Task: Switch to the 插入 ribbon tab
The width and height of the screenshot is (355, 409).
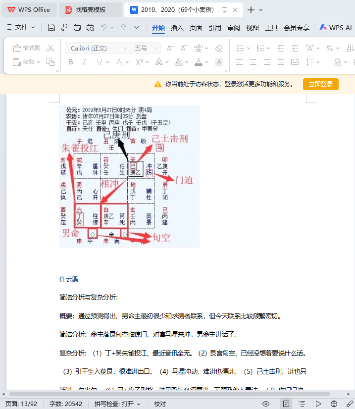Action: pyautogui.click(x=177, y=28)
